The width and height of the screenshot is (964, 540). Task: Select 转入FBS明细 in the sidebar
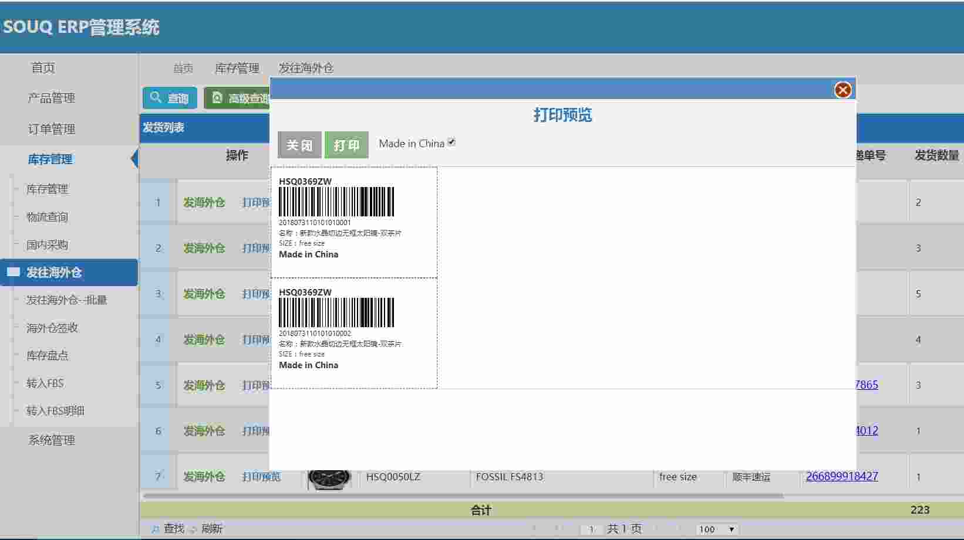pos(56,410)
